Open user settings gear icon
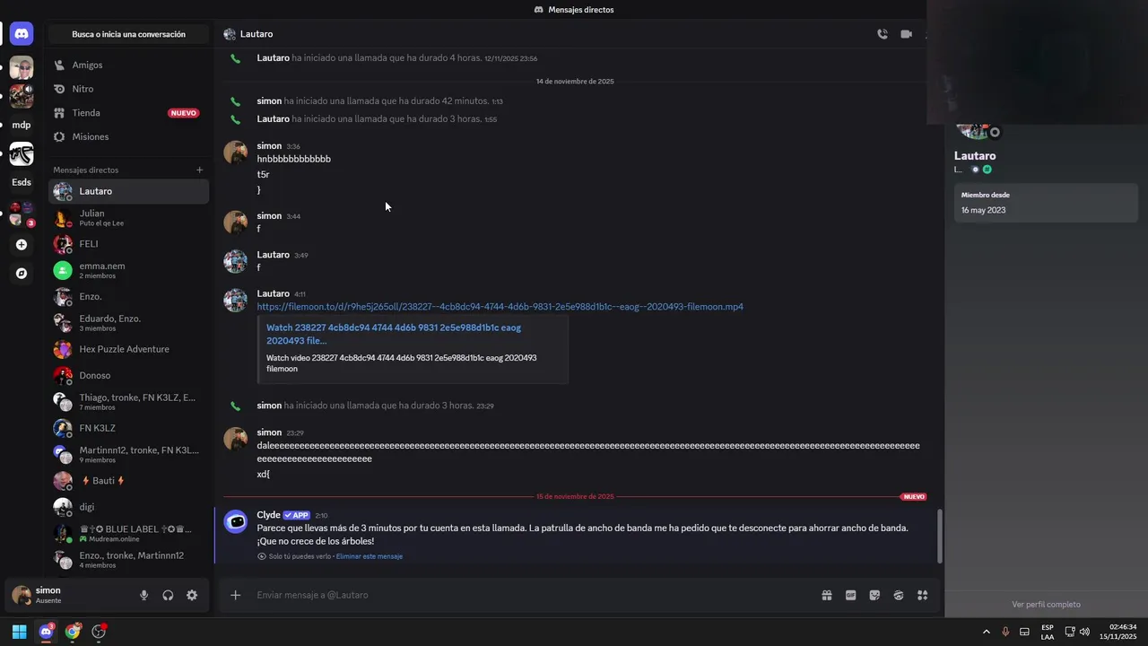Viewport: 1148px width, 646px height. [x=192, y=595]
